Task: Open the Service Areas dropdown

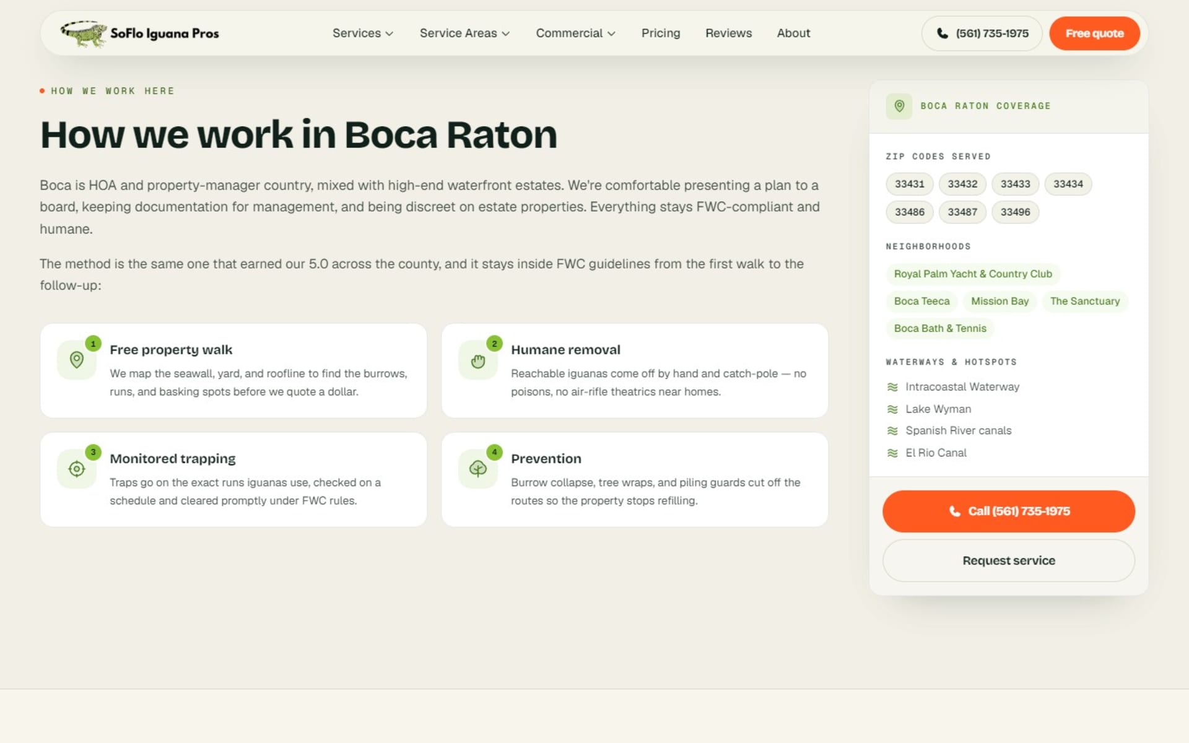Action: click(464, 33)
